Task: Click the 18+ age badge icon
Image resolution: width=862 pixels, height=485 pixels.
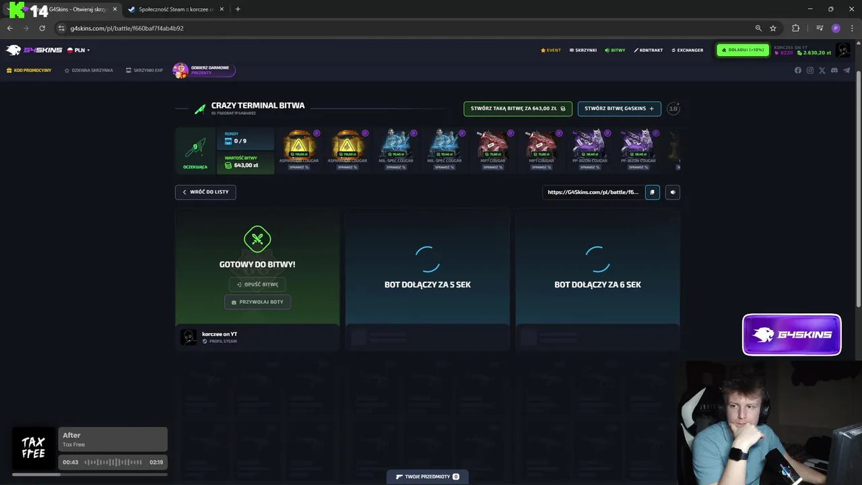Action: click(673, 108)
